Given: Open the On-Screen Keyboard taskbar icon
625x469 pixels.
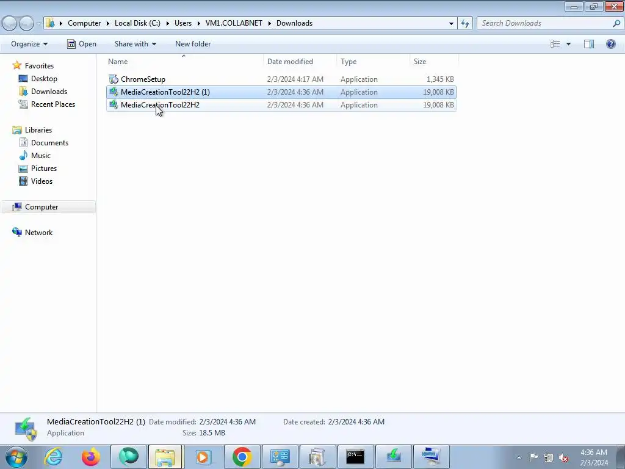Looking at the screenshot, I should pyautogui.click(x=432, y=457).
